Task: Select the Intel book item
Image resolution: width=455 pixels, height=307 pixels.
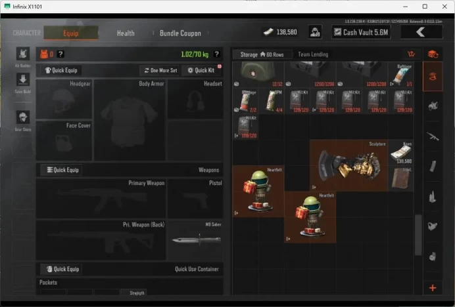Action: [x=400, y=178]
